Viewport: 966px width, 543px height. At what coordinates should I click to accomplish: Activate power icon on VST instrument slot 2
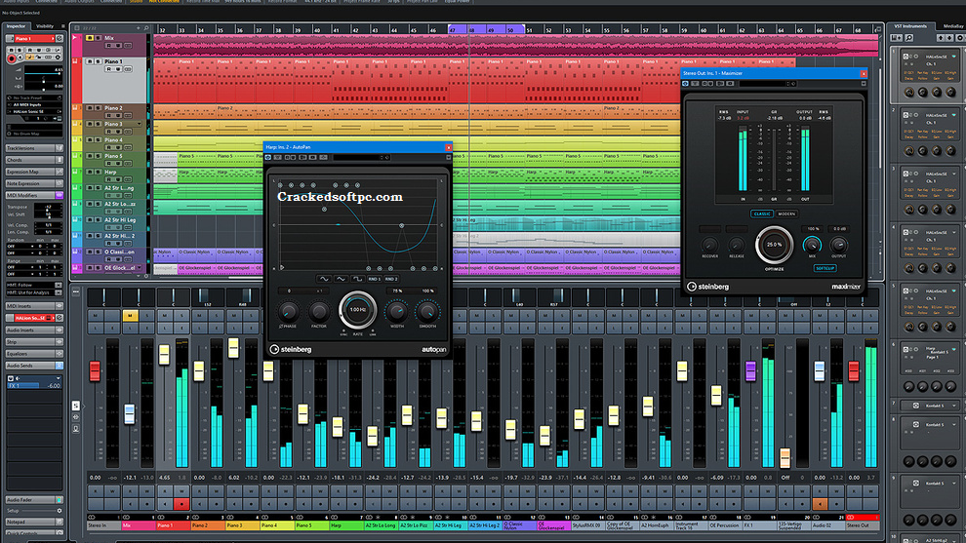tap(905, 114)
